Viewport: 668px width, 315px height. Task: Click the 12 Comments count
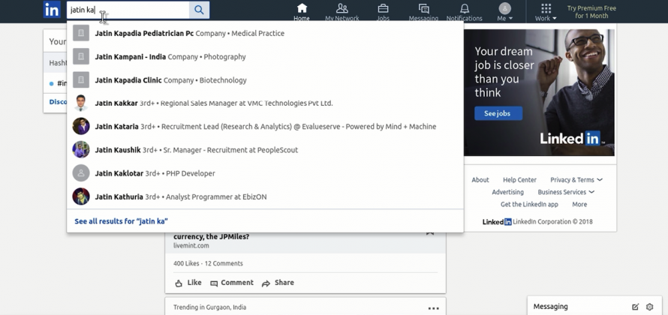tap(224, 263)
